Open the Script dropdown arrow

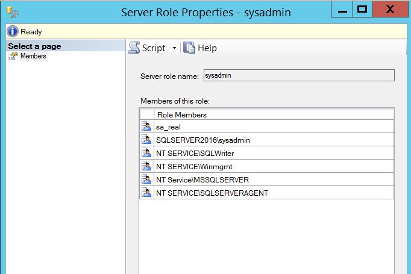[x=174, y=48]
